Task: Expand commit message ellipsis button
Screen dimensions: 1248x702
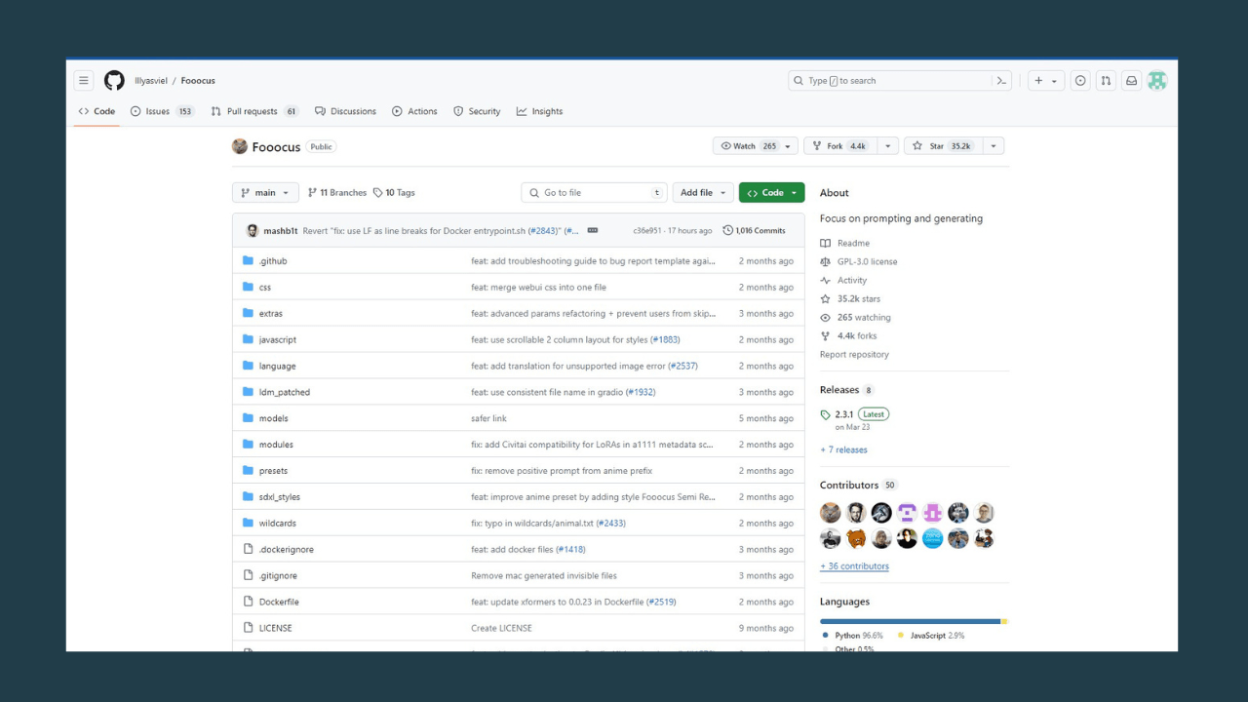Action: tap(592, 231)
